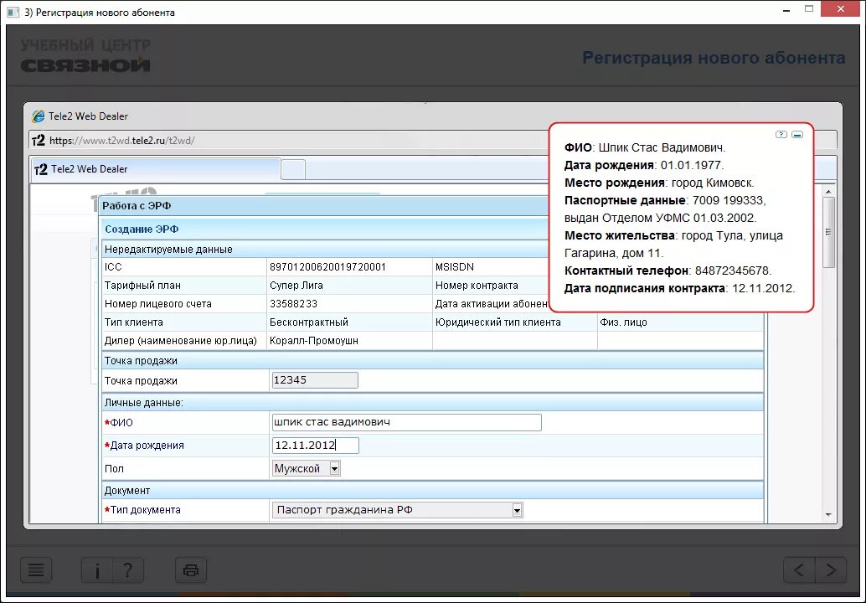The width and height of the screenshot is (866, 603).
Task: Click the Тарифный план value Супер Лига
Action: [296, 286]
